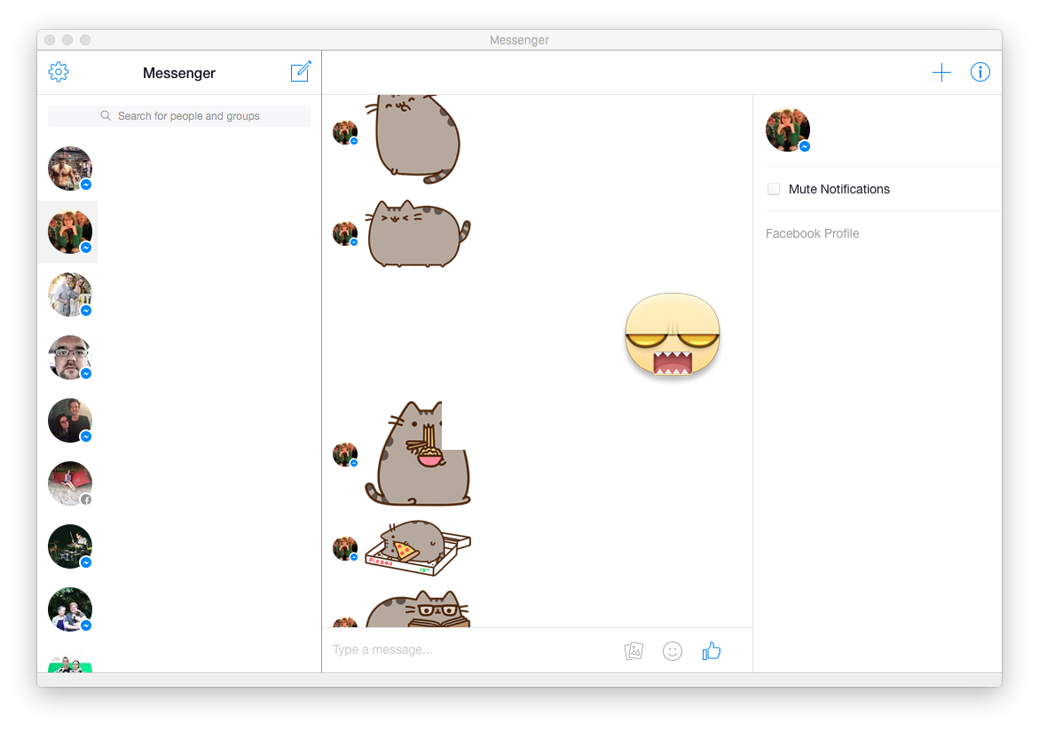Click sender avatar beside the noodle-eating cat sticker
Image resolution: width=1039 pixels, height=731 pixels.
344,454
